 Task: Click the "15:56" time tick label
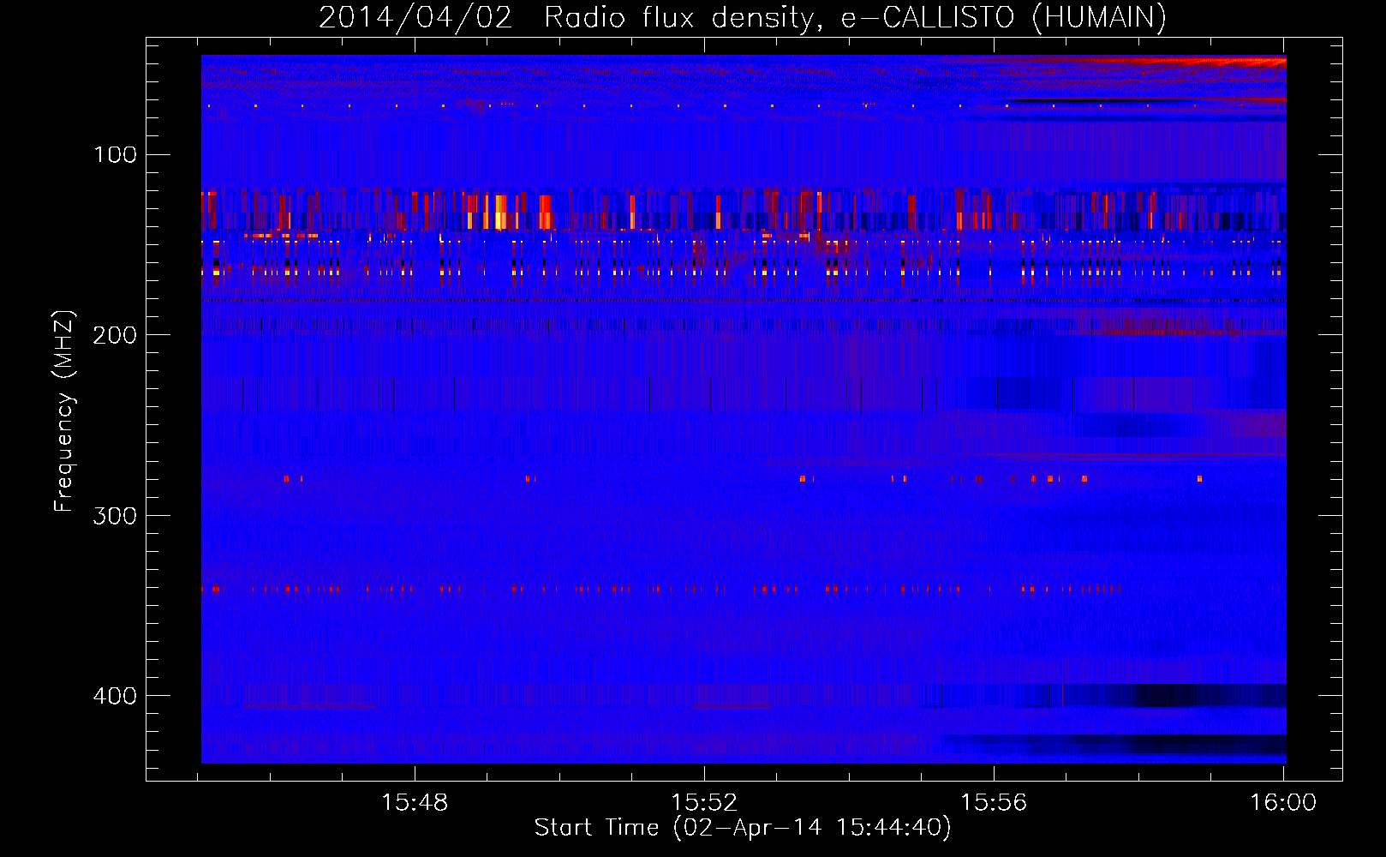click(x=994, y=803)
